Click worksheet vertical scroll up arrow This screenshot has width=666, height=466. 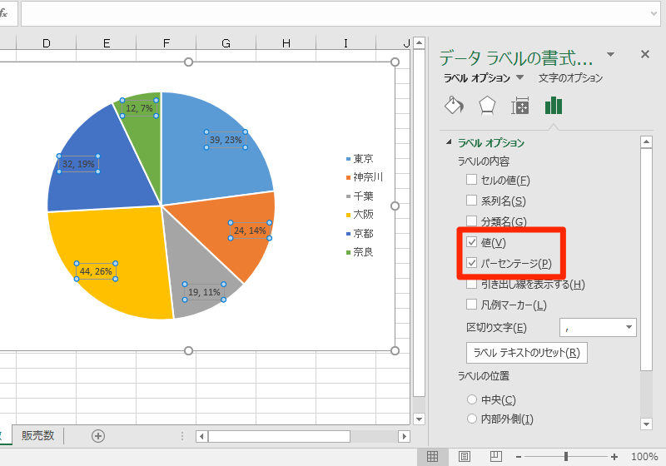point(420,43)
